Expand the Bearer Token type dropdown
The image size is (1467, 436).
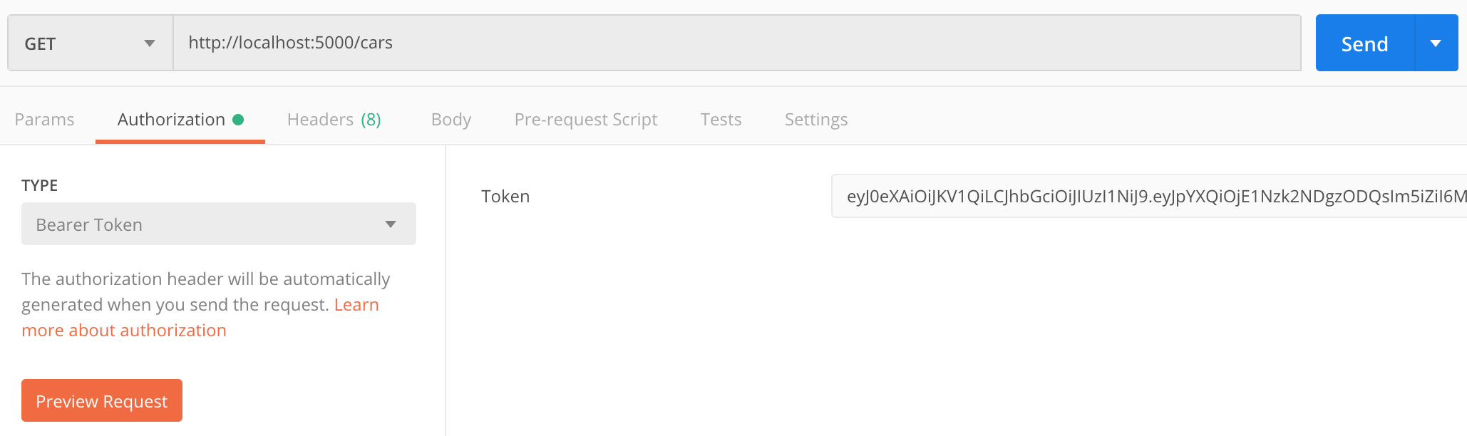(x=219, y=224)
